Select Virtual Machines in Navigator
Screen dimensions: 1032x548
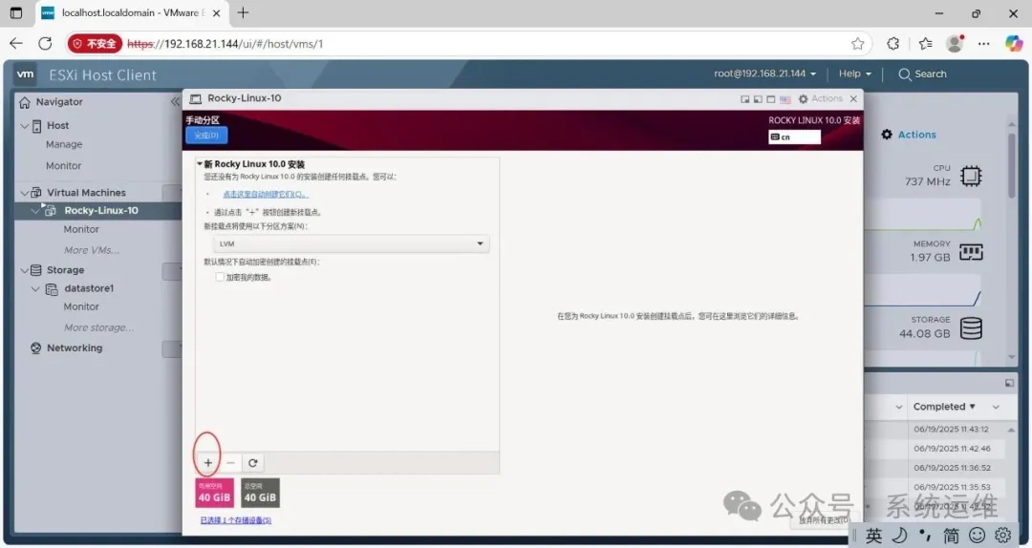[86, 193]
